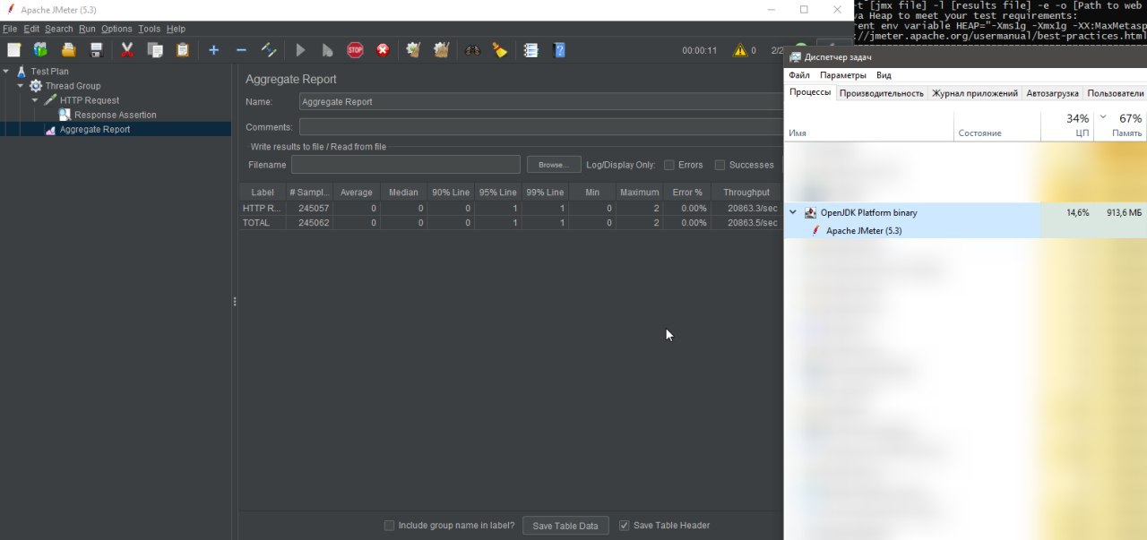The width and height of the screenshot is (1147, 540).
Task: Clear results with single broom-gear icon
Action: click(x=413, y=50)
